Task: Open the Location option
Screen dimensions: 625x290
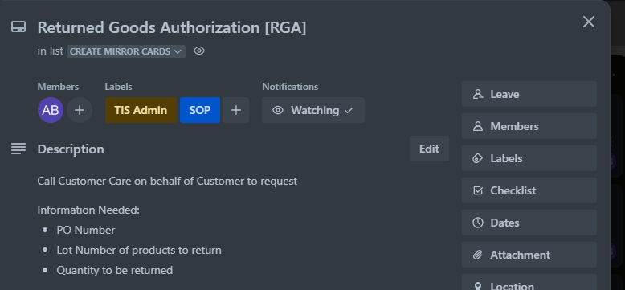Action: 529,282
